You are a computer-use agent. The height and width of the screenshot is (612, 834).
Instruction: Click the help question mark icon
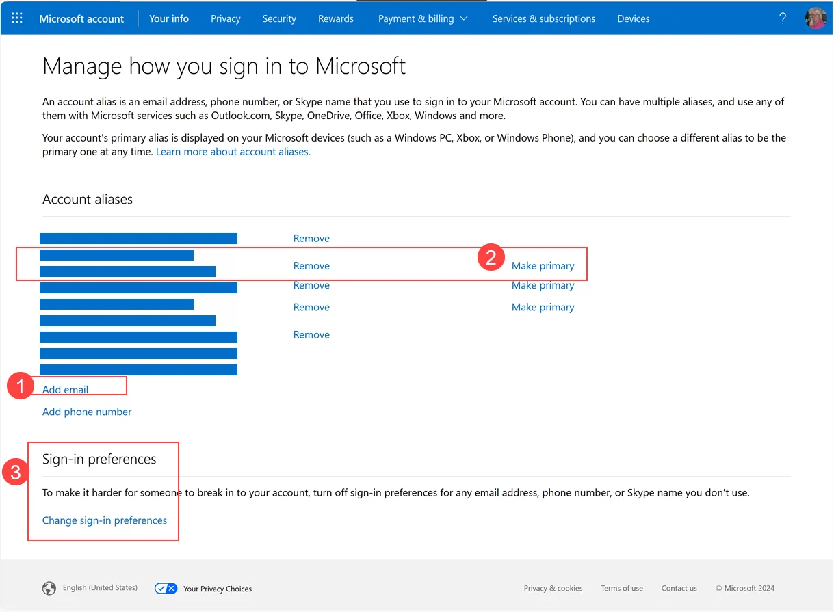[783, 18]
